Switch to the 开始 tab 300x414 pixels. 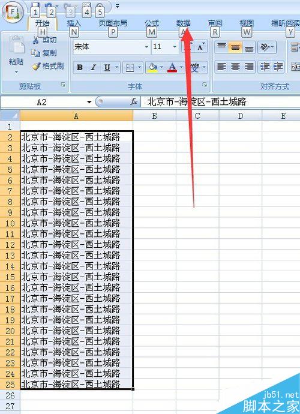(x=42, y=23)
